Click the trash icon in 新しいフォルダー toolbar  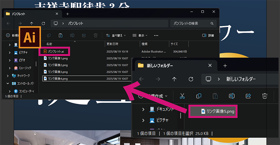(x=265, y=96)
